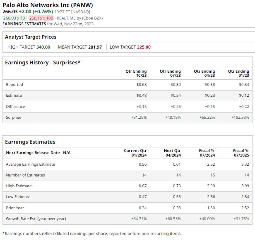Click the reported value $0.80
This screenshot has width=255, height=240.
coord(176,85)
